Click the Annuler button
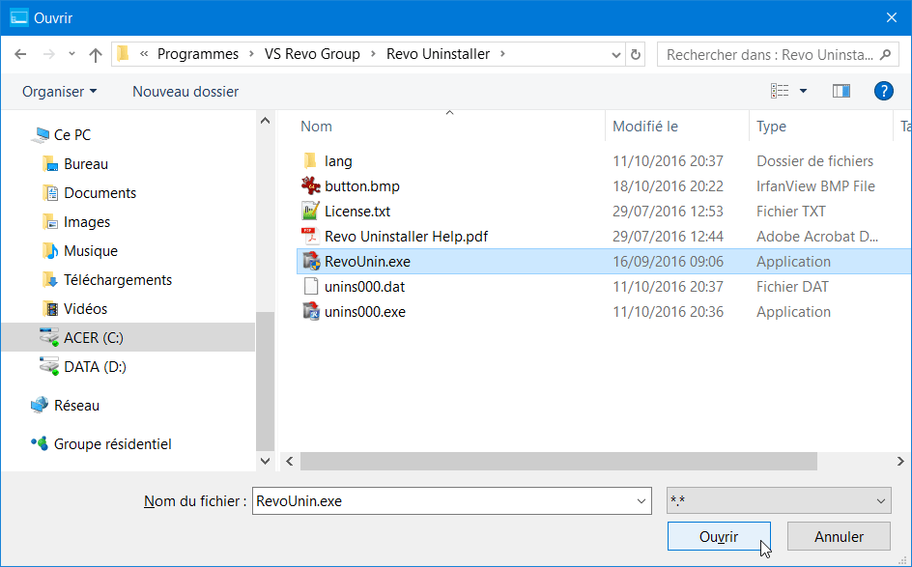912x567 pixels. tap(839, 536)
